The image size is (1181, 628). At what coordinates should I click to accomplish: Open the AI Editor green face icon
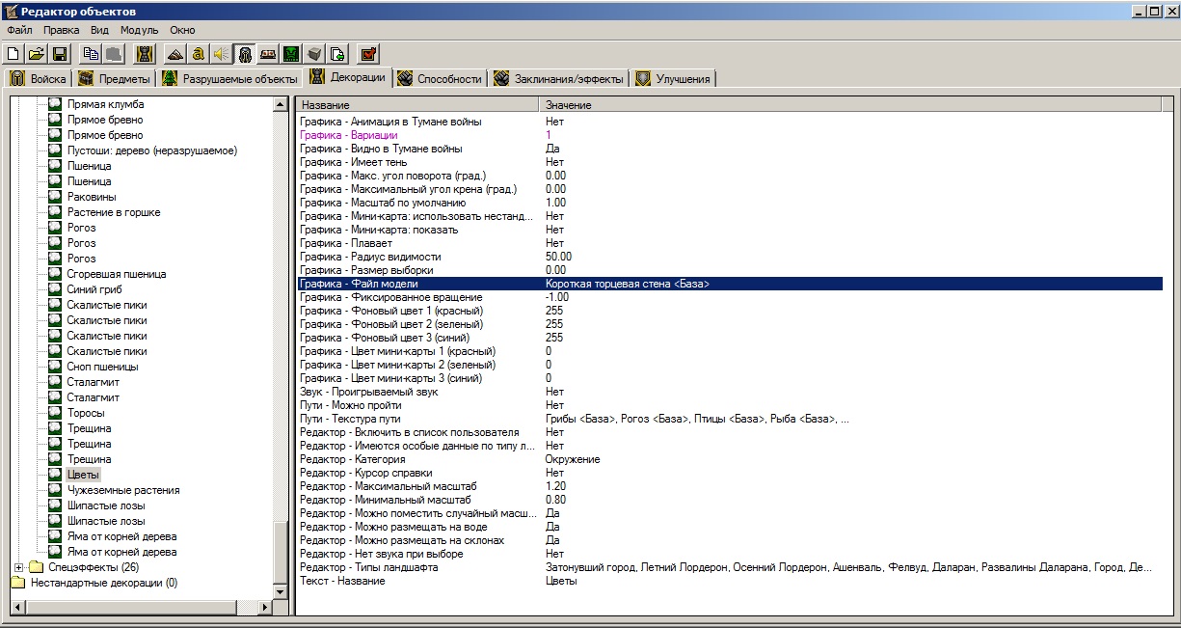tap(290, 54)
